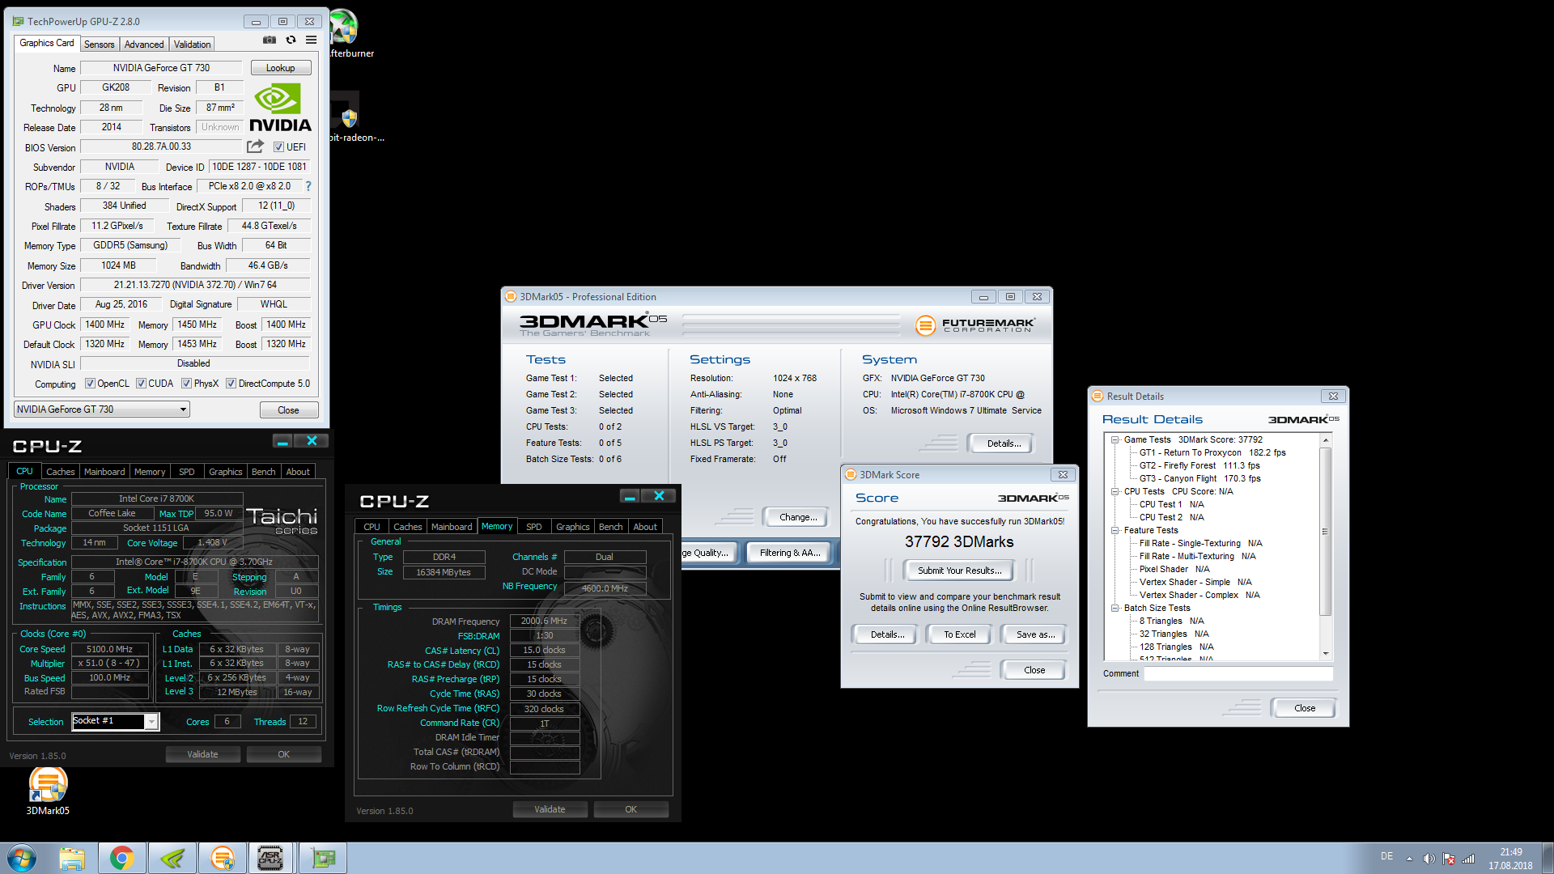Image resolution: width=1554 pixels, height=874 pixels.
Task: Click the Bus Interface question mark icon
Action: point(308,186)
